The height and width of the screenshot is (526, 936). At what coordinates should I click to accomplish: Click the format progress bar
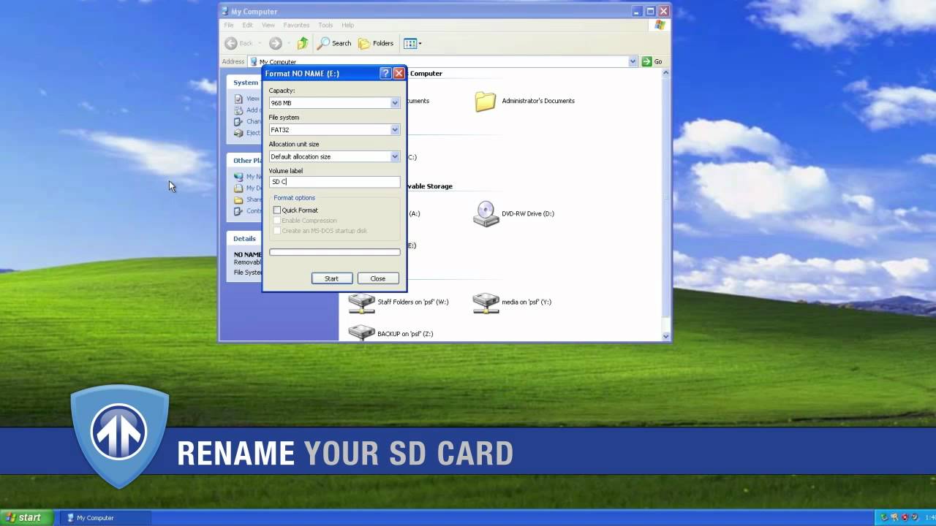(x=334, y=253)
